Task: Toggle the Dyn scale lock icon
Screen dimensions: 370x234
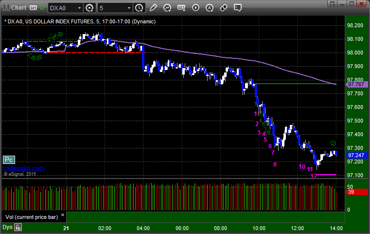Action: [x=18, y=227]
